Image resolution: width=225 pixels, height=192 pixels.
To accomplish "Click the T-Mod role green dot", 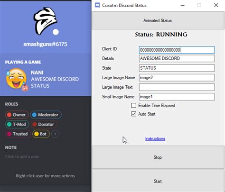I will [x=9, y=124].
